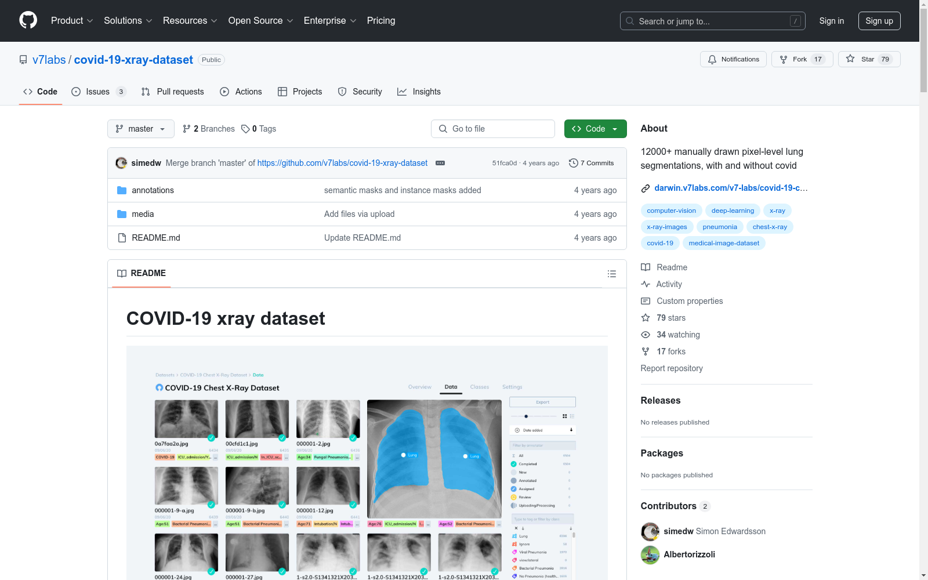This screenshot has width=928, height=580.
Task: Expand commit message ellipsis button
Action: (440, 163)
